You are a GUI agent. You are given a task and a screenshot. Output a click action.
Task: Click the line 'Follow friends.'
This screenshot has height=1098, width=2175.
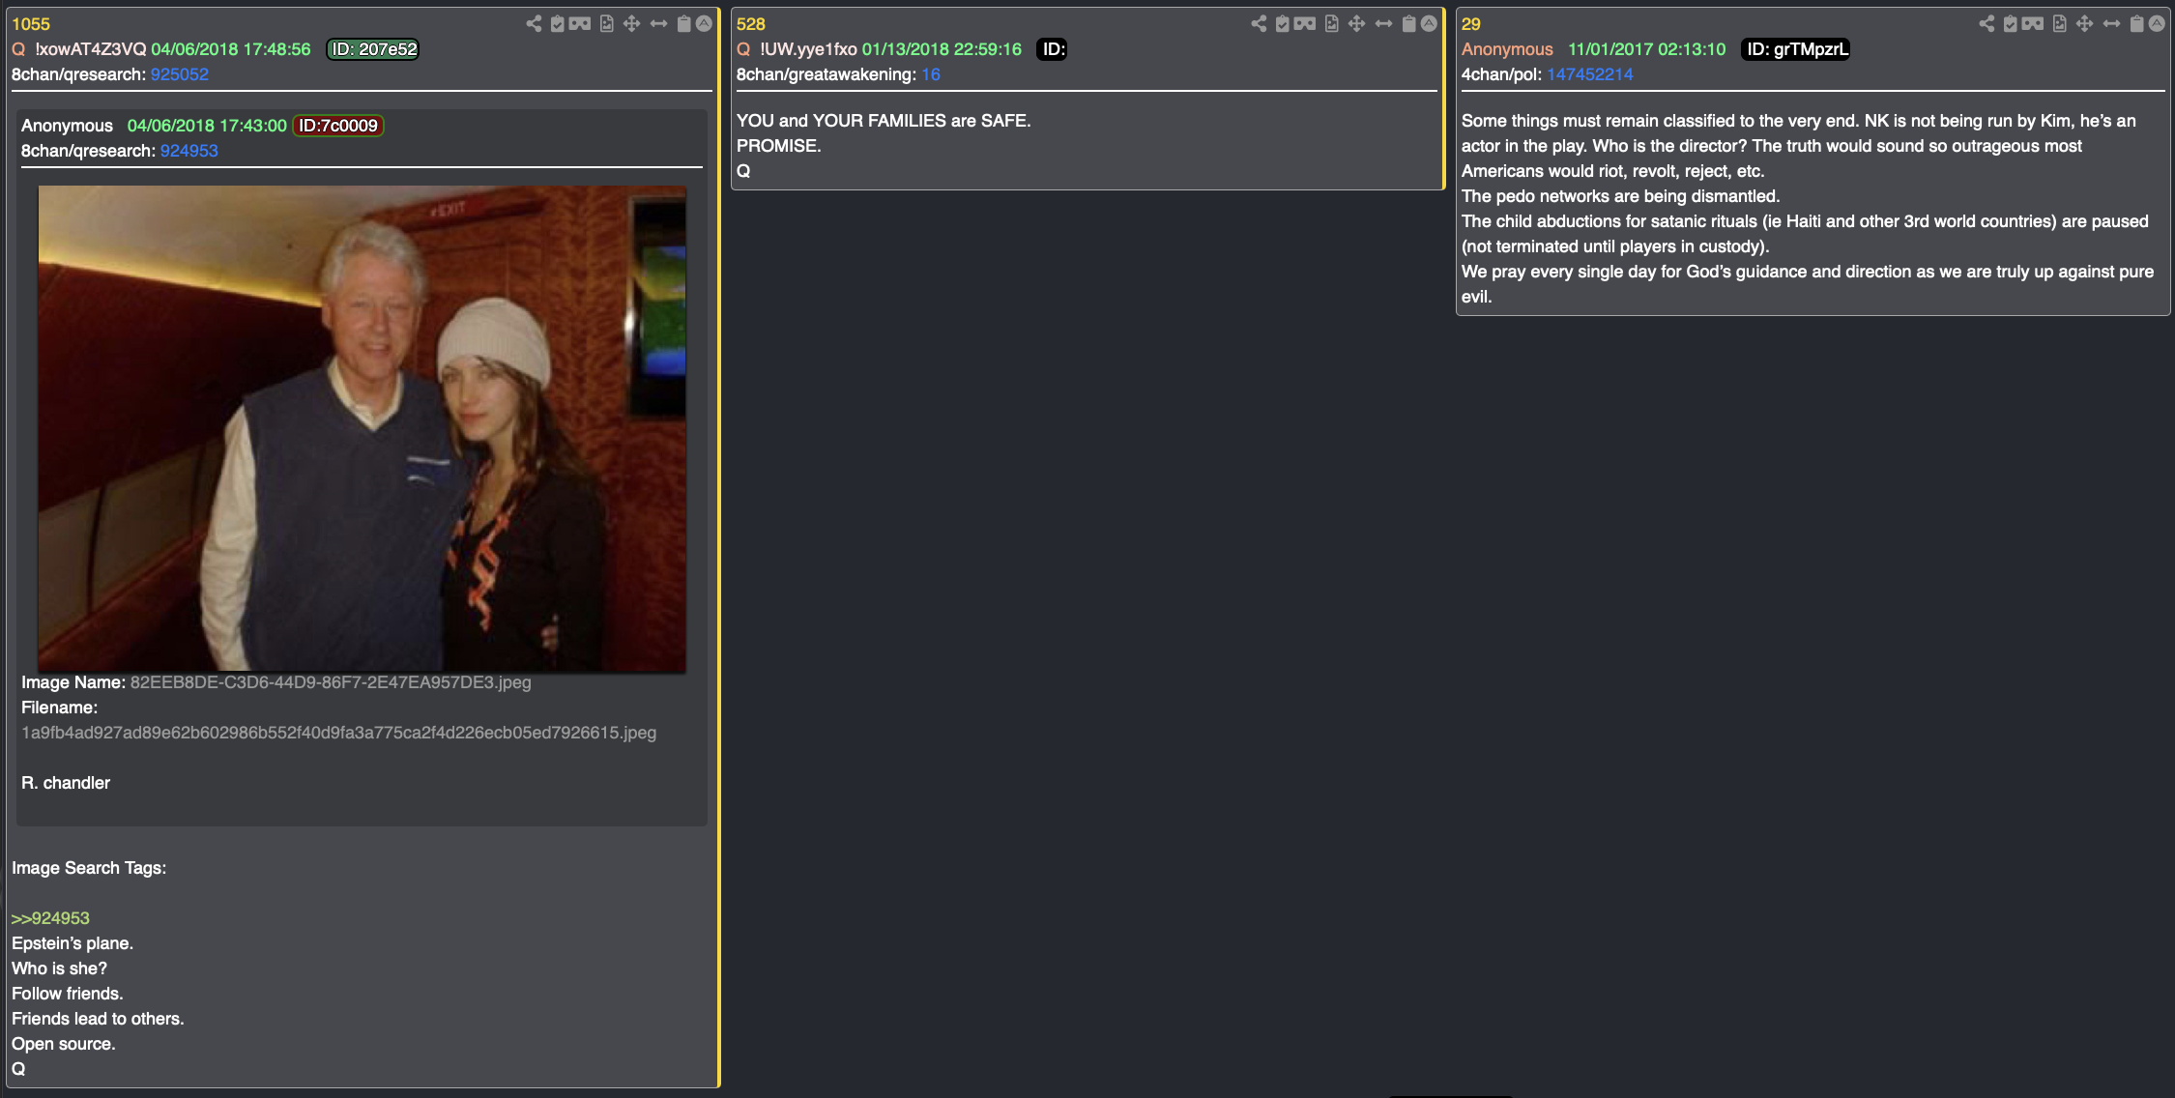[68, 994]
